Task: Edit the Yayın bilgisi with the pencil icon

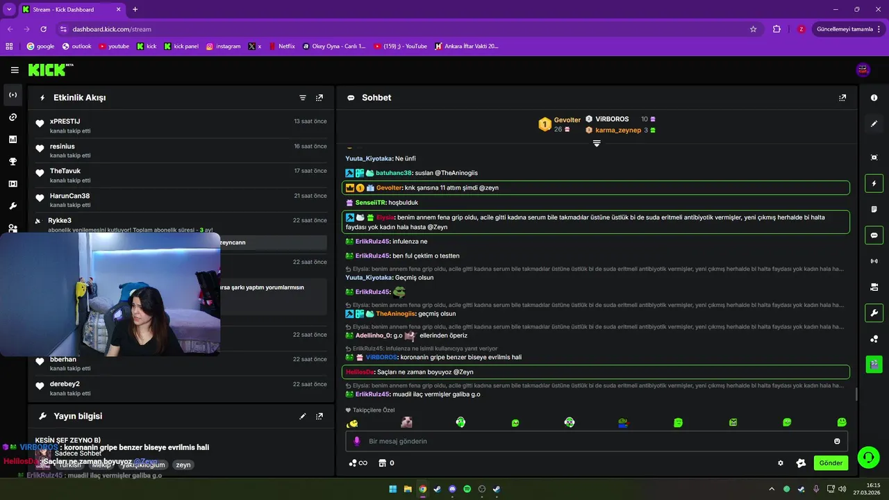Action: tap(303, 416)
